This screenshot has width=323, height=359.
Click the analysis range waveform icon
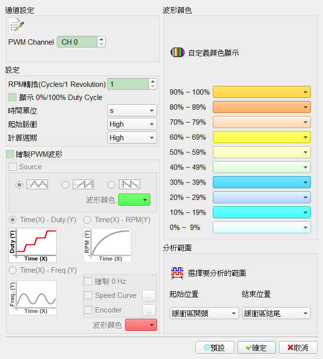[177, 273]
